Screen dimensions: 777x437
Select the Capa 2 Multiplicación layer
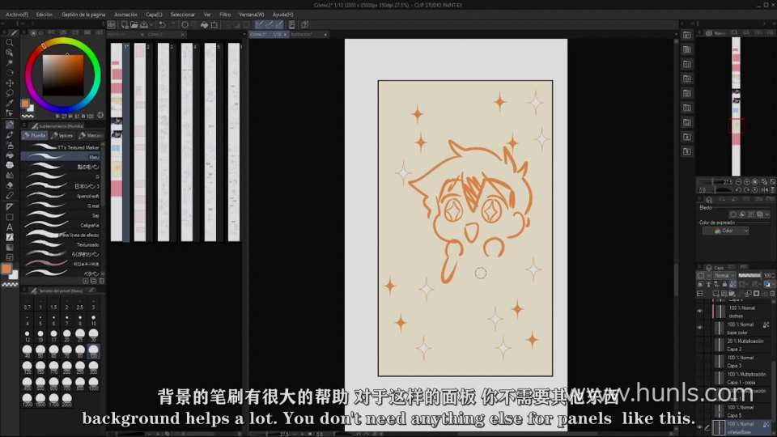point(741,345)
